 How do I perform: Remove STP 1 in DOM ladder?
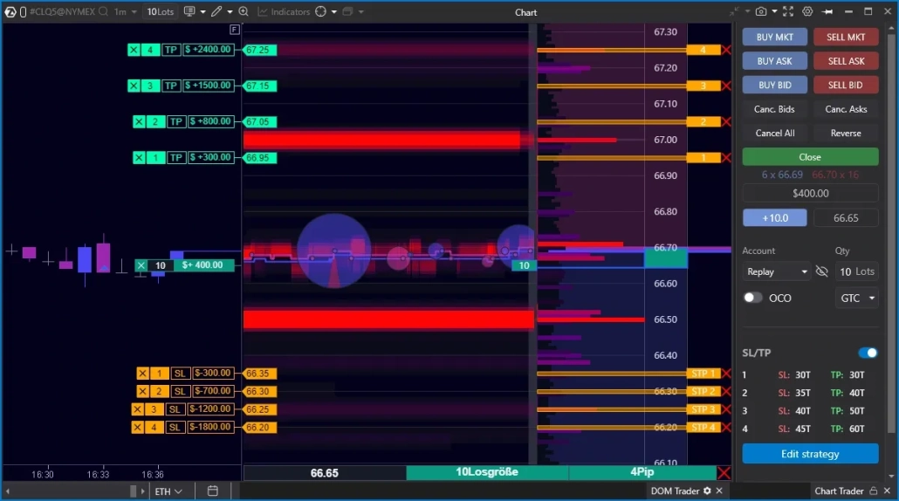tap(726, 374)
